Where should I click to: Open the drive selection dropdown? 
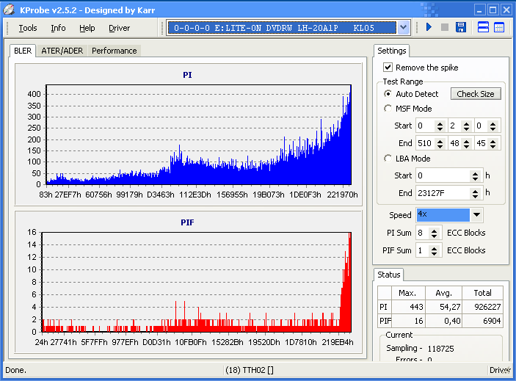point(403,28)
